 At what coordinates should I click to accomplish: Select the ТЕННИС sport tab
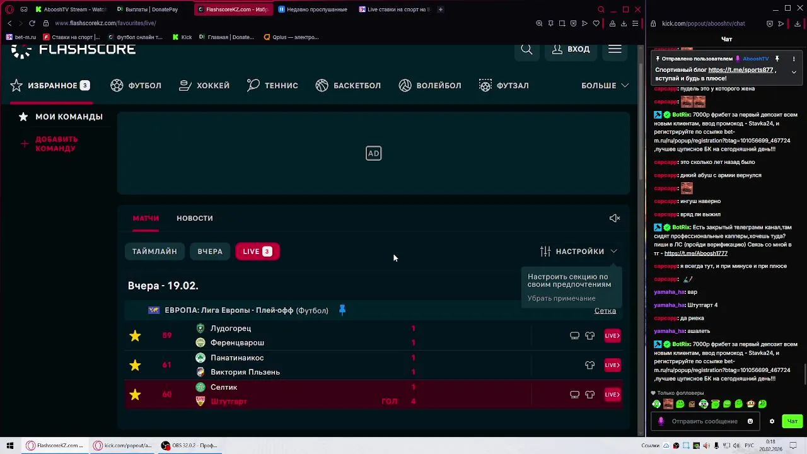(272, 85)
